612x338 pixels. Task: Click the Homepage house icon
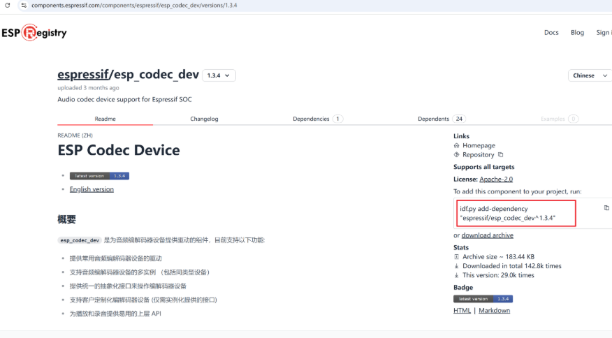click(x=456, y=145)
